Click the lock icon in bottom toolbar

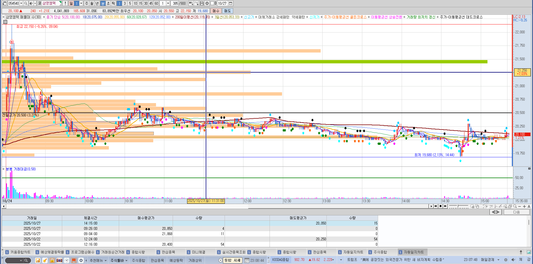click(52, 260)
